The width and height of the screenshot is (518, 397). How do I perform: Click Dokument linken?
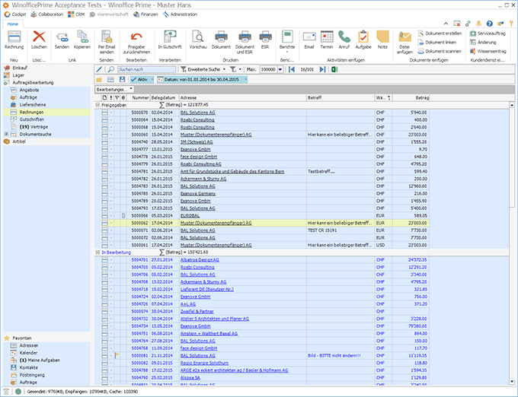[x=437, y=42]
